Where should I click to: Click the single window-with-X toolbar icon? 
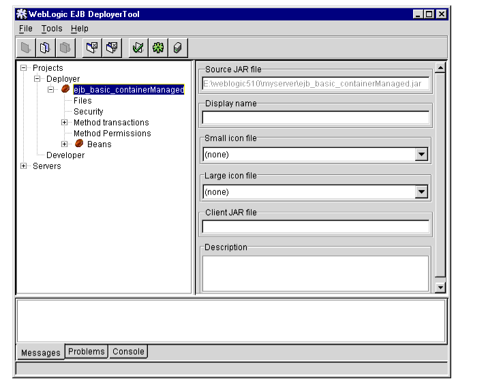92,48
